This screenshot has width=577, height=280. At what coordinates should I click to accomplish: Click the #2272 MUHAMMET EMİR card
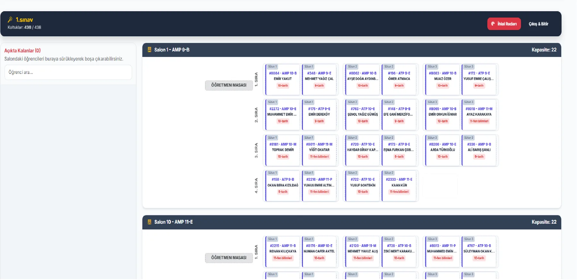[283, 115]
